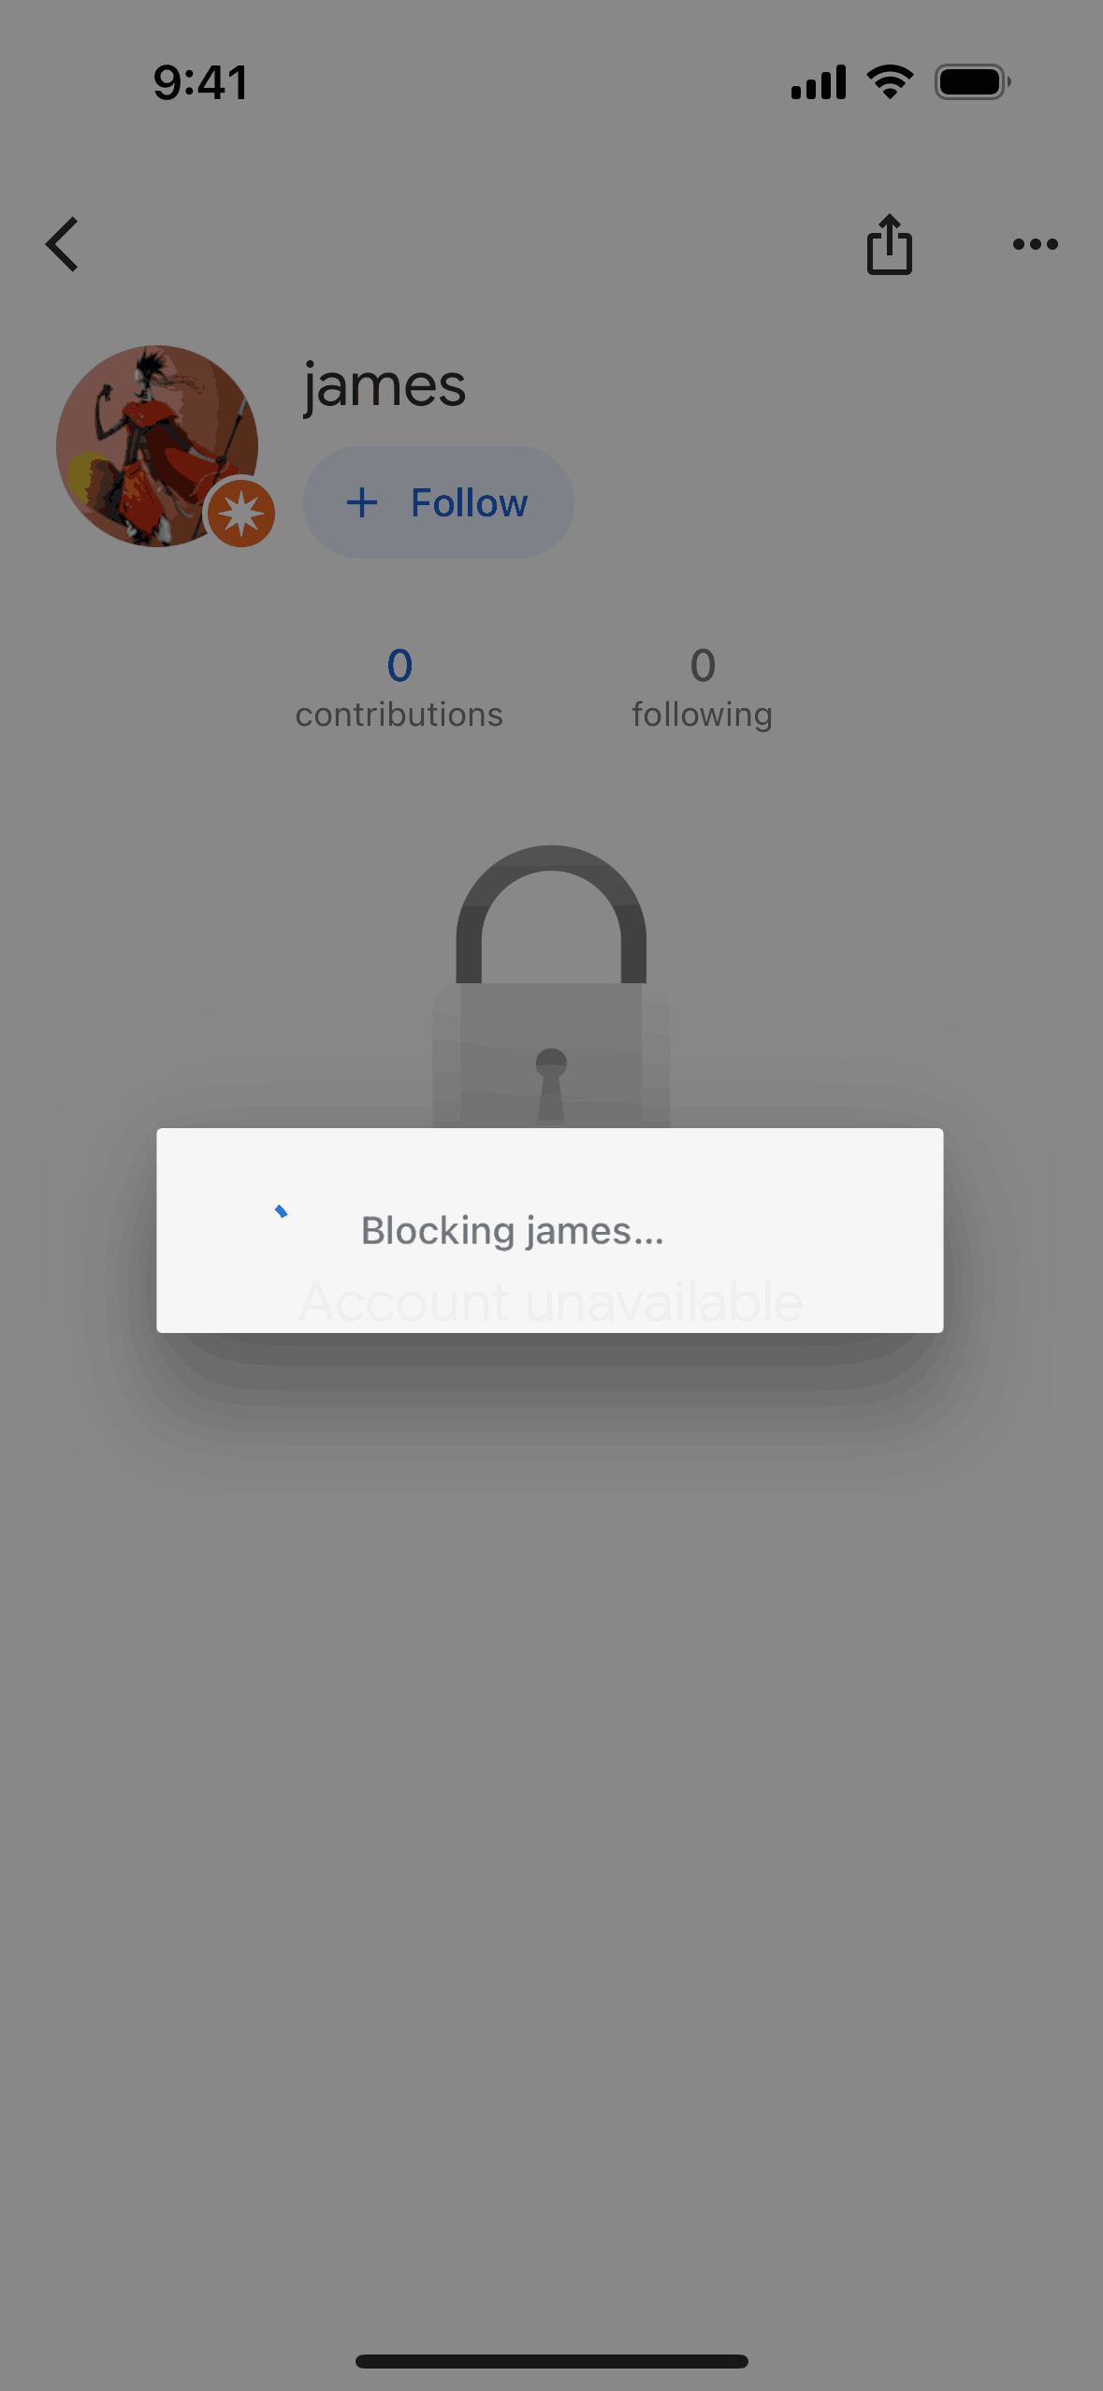1103x2391 pixels.
Task: View the 0 contributions count
Action: [399, 666]
